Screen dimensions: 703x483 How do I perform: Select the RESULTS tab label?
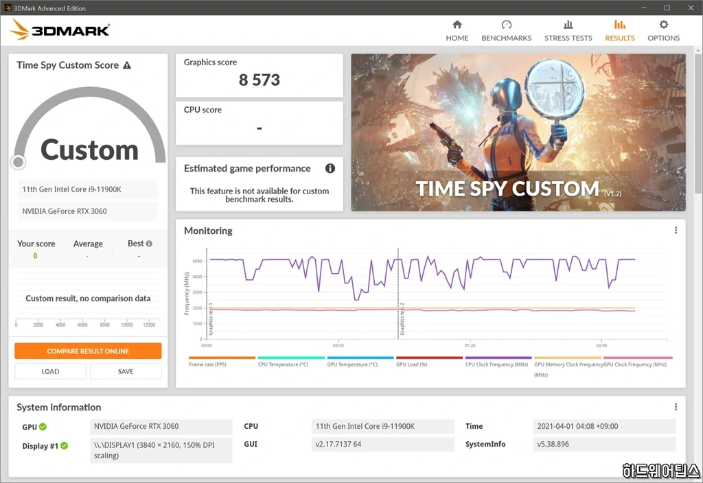pyautogui.click(x=620, y=38)
